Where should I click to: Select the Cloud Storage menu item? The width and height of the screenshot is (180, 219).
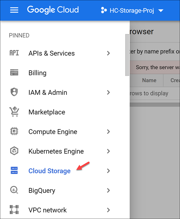[49, 171]
